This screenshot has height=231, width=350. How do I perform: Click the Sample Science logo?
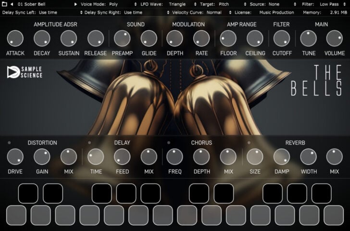coord(25,72)
